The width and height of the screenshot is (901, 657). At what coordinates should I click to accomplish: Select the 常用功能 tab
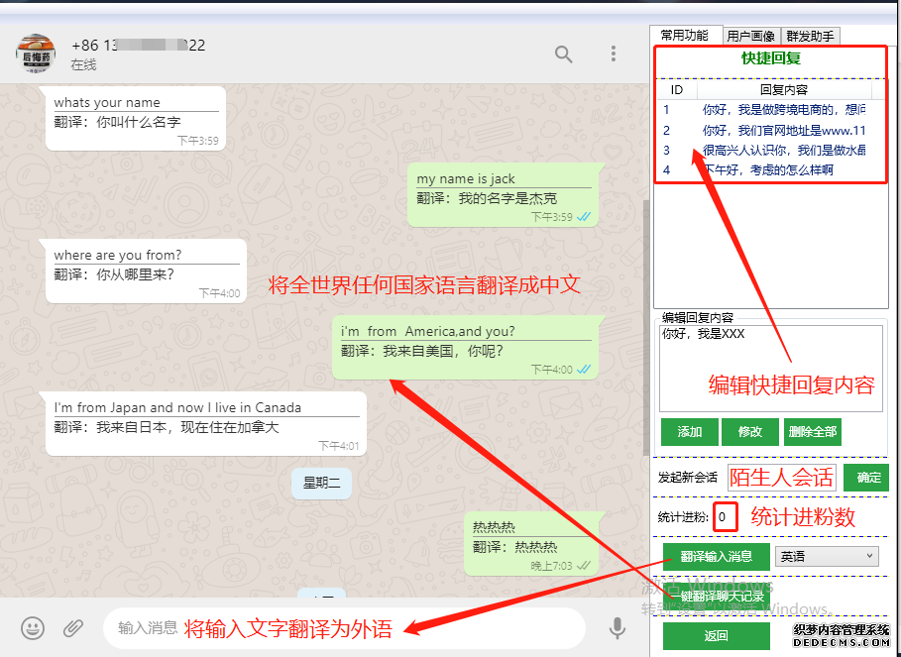click(686, 36)
